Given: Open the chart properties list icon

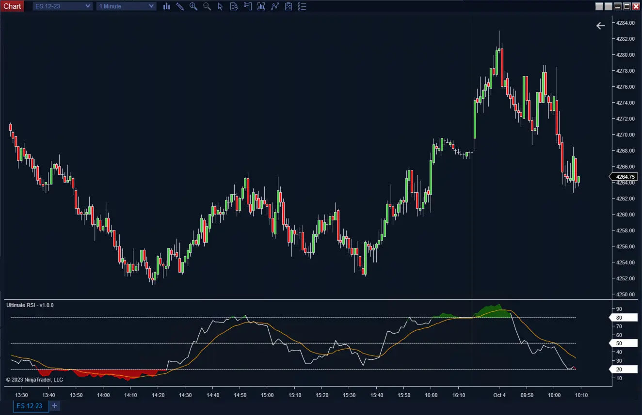Looking at the screenshot, I should (302, 6).
